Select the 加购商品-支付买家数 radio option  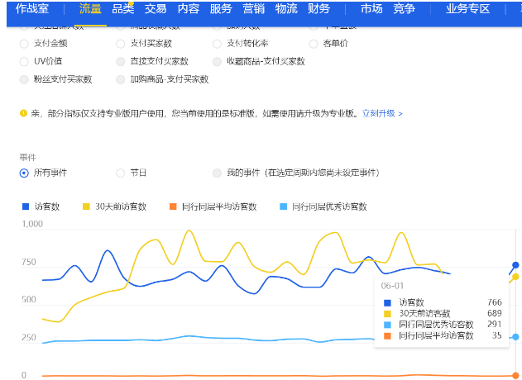point(120,79)
